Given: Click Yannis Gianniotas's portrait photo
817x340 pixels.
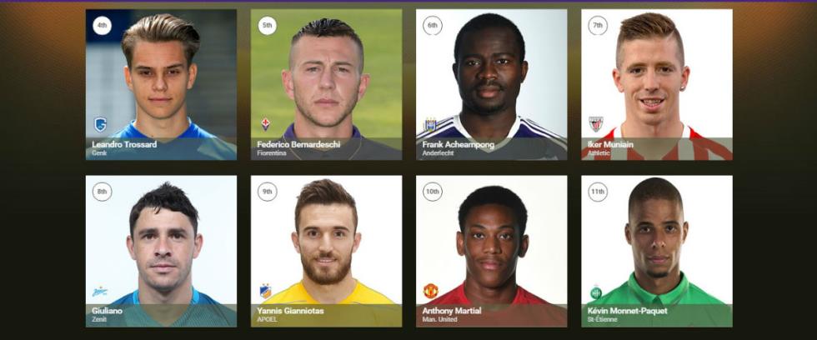Looking at the screenshot, I should pyautogui.click(x=326, y=251).
